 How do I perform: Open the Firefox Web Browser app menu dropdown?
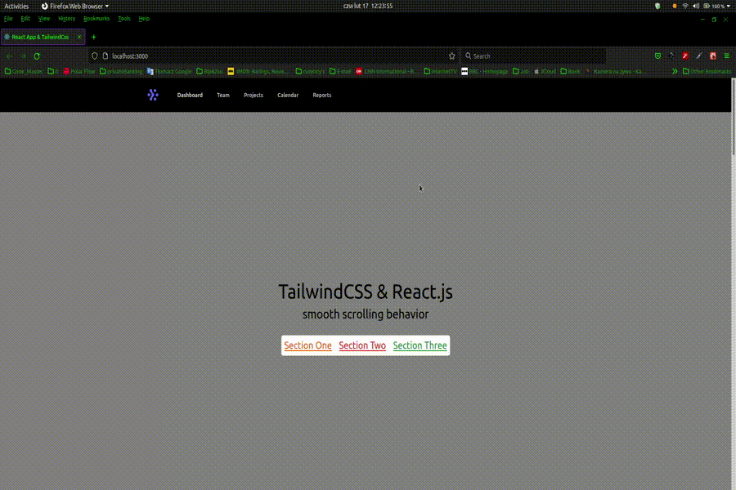pyautogui.click(x=75, y=6)
